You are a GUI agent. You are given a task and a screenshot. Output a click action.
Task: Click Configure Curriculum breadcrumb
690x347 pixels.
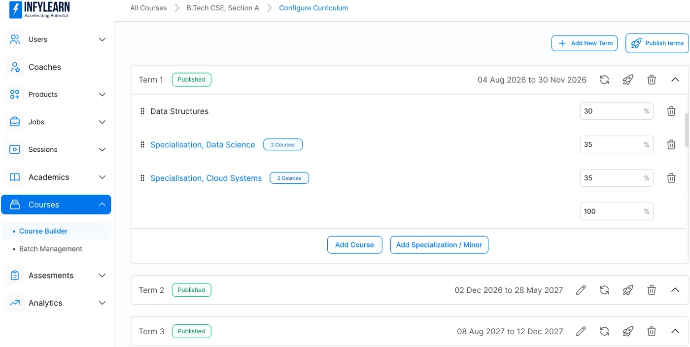(313, 8)
